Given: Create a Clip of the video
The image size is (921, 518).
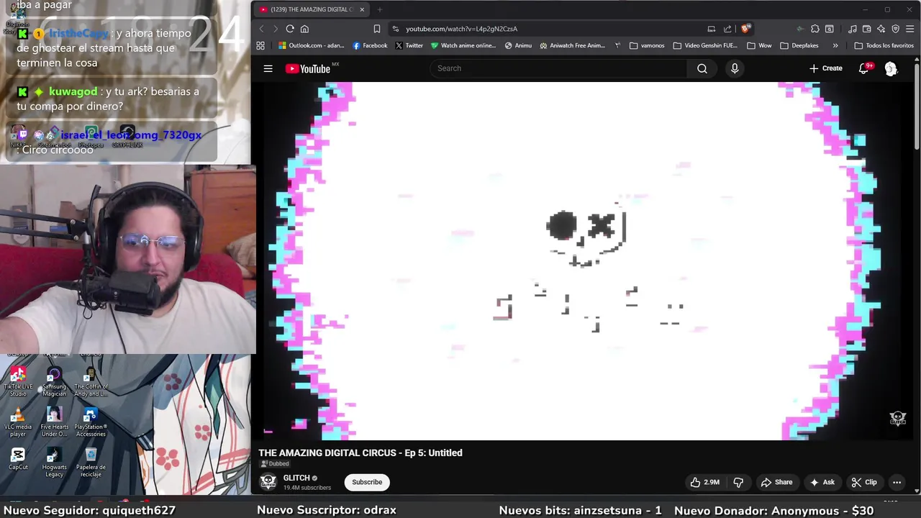Looking at the screenshot, I should point(863,482).
